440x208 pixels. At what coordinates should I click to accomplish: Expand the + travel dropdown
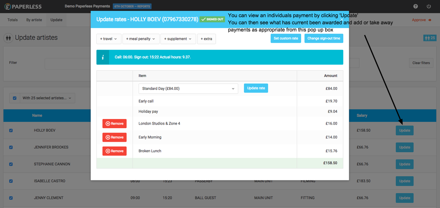click(x=109, y=39)
